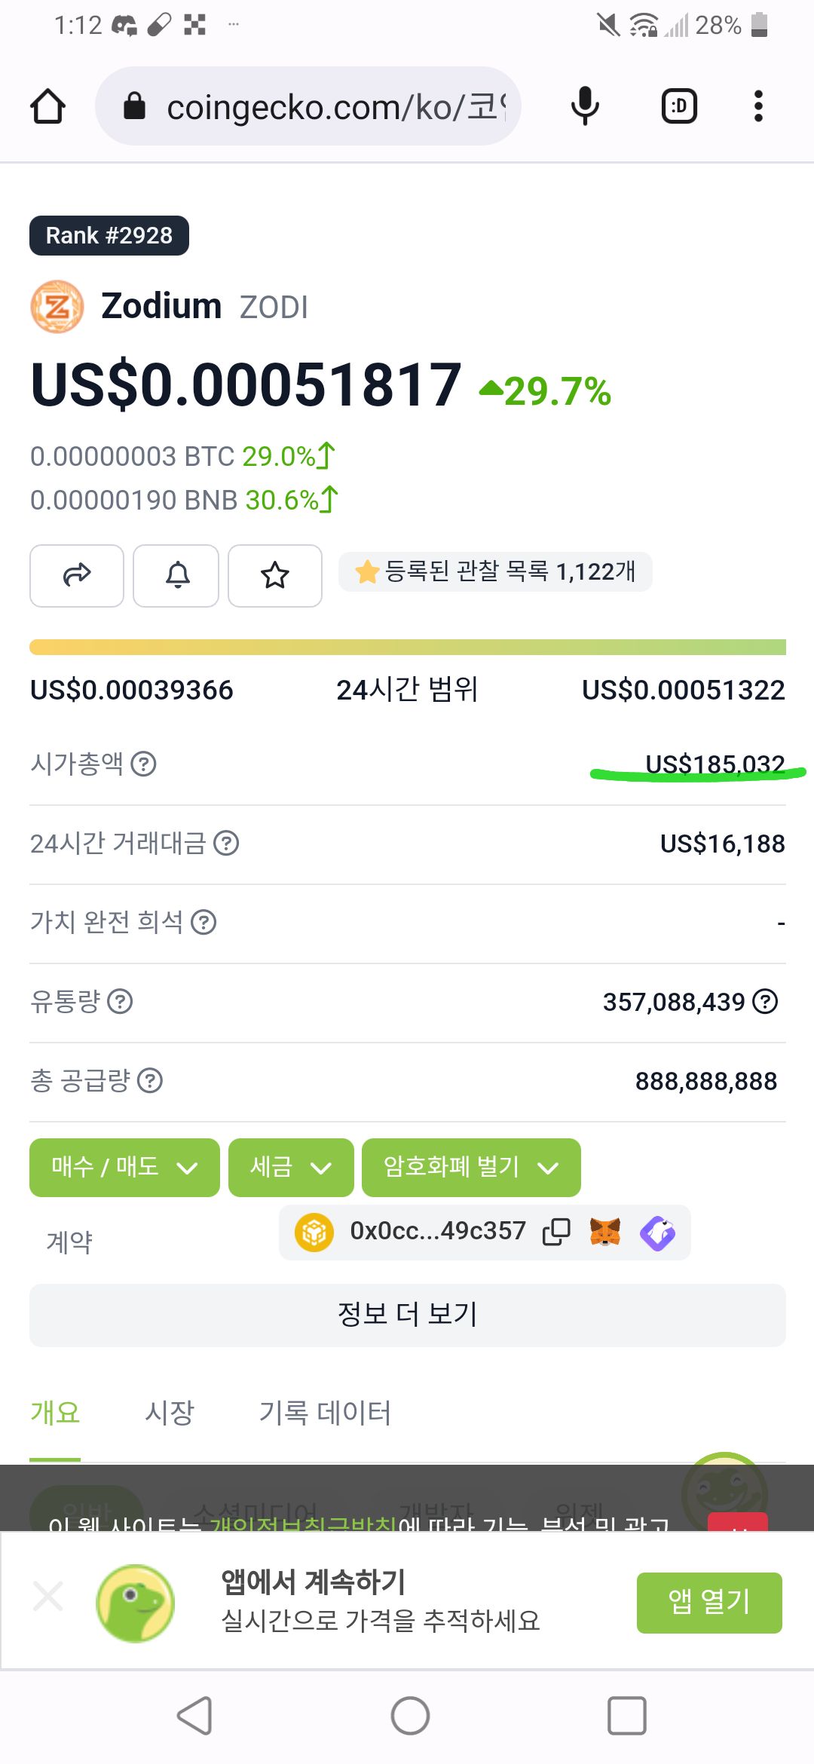Screen dimensions: 814x1764
Task: Open the three-dot browser menu
Action: pyautogui.click(x=758, y=106)
